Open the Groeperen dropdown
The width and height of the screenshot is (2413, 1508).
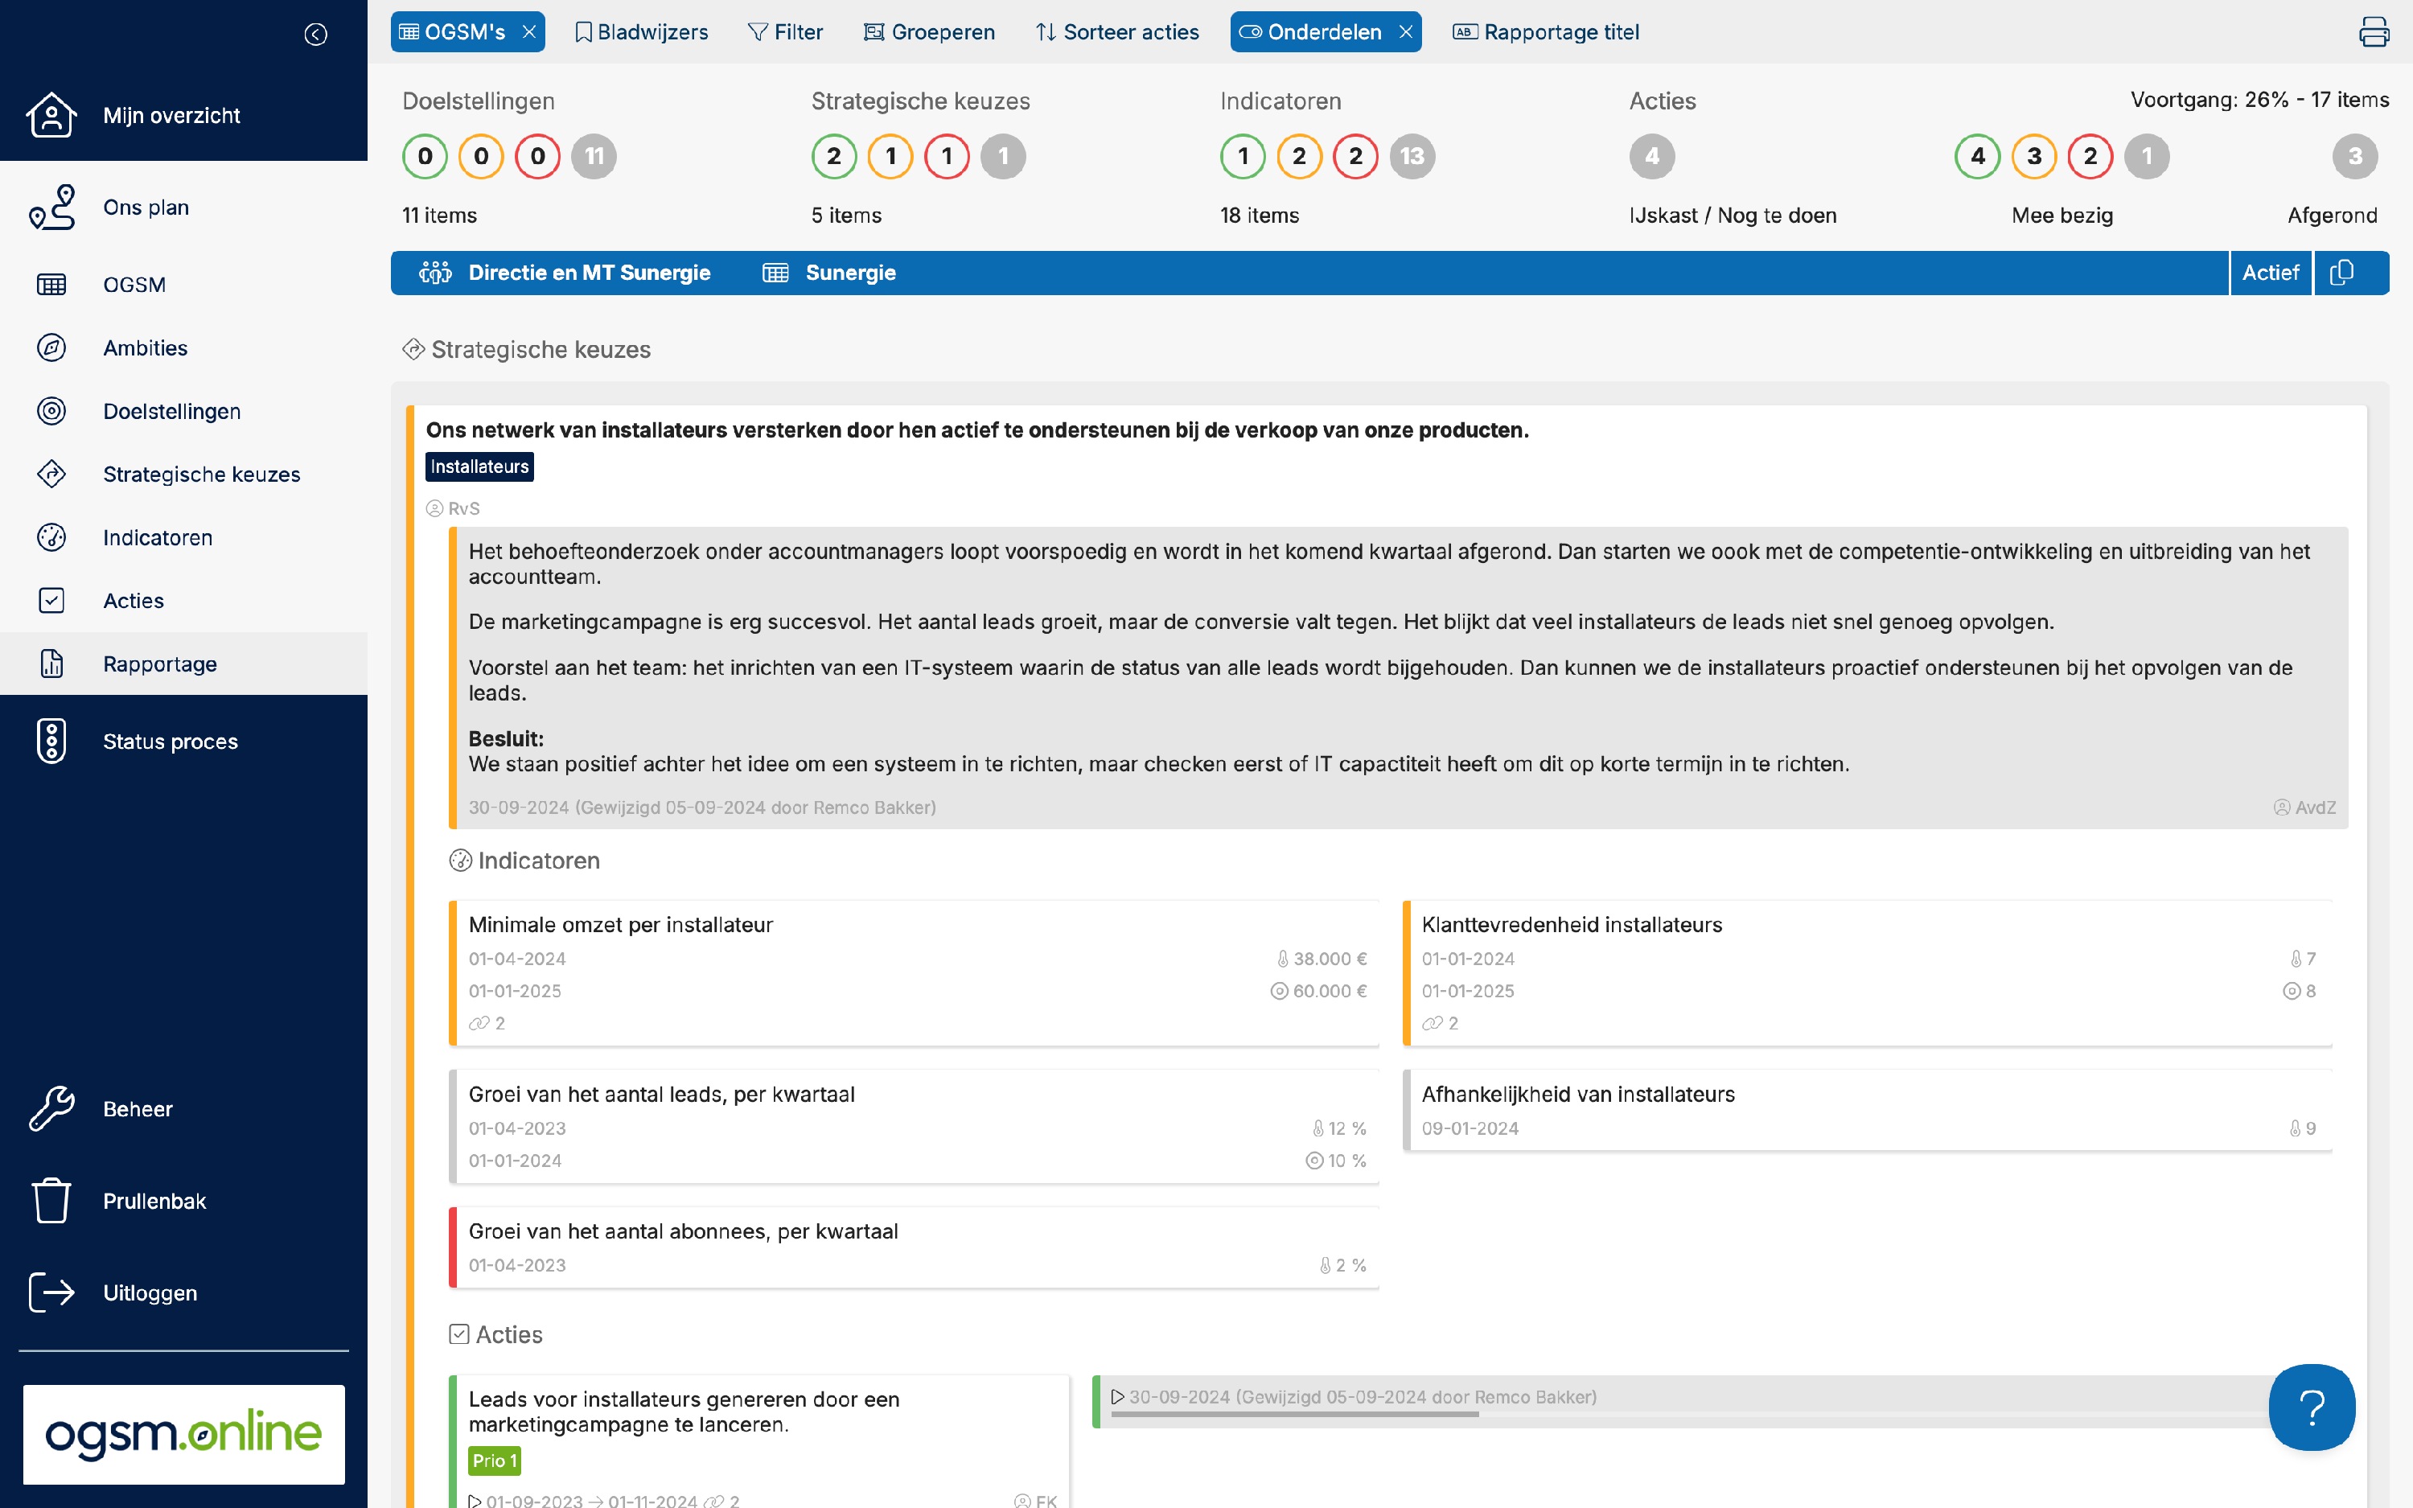click(x=928, y=32)
